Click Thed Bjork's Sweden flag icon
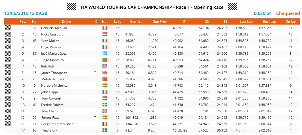 [x=105, y=130]
